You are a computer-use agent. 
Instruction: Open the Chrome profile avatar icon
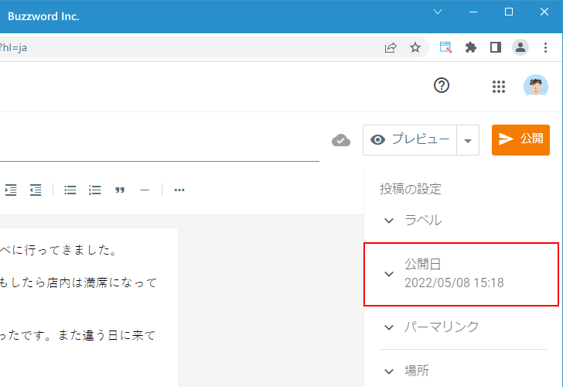(x=520, y=47)
